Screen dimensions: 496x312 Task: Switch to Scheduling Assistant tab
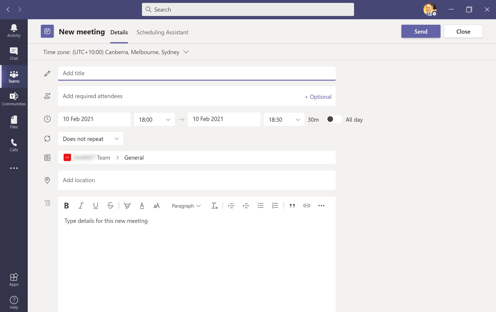coord(162,32)
